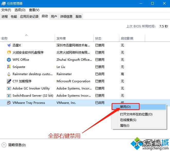The height and width of the screenshot is (151, 170).
Task: Choose 禁用(D) in the context menu
Action: click(139, 107)
